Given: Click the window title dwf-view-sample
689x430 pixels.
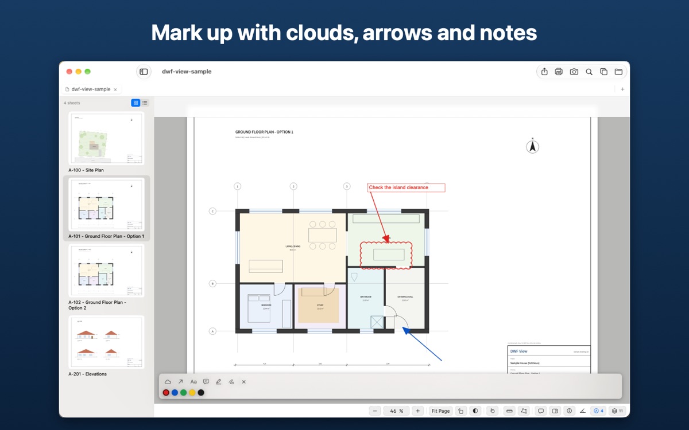Looking at the screenshot, I should point(187,72).
